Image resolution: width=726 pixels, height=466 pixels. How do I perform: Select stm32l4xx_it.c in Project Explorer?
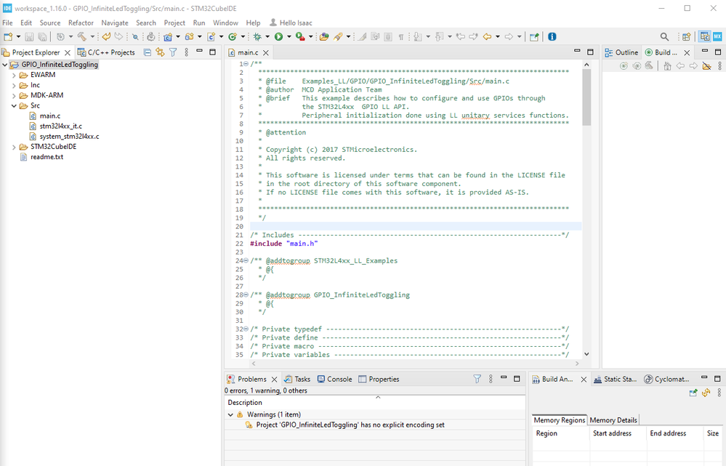point(60,126)
